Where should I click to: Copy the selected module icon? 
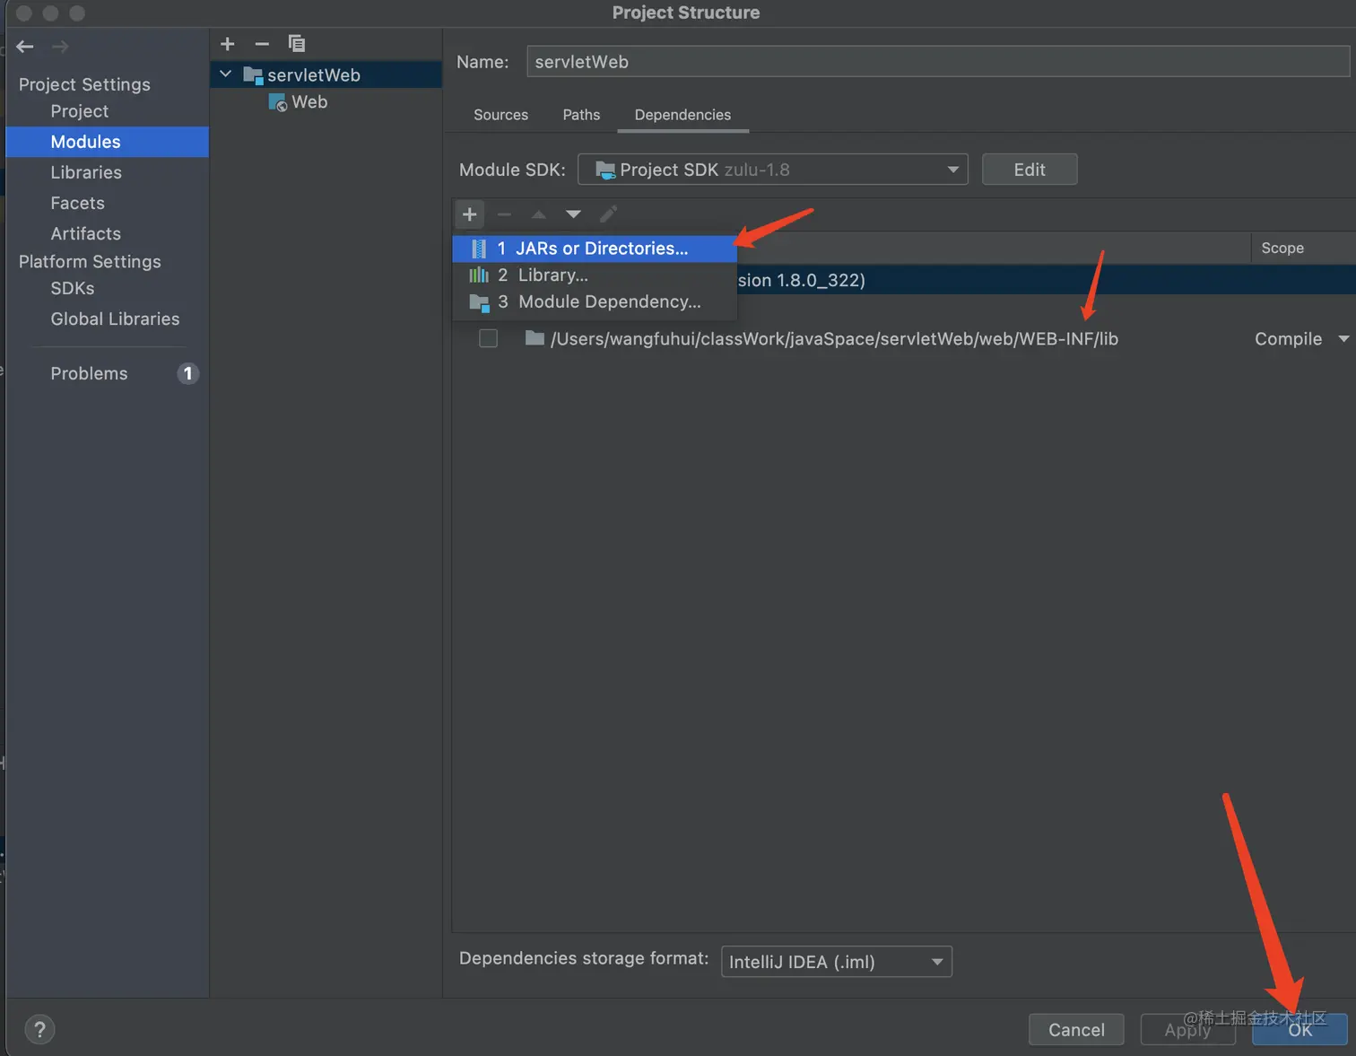click(x=297, y=44)
